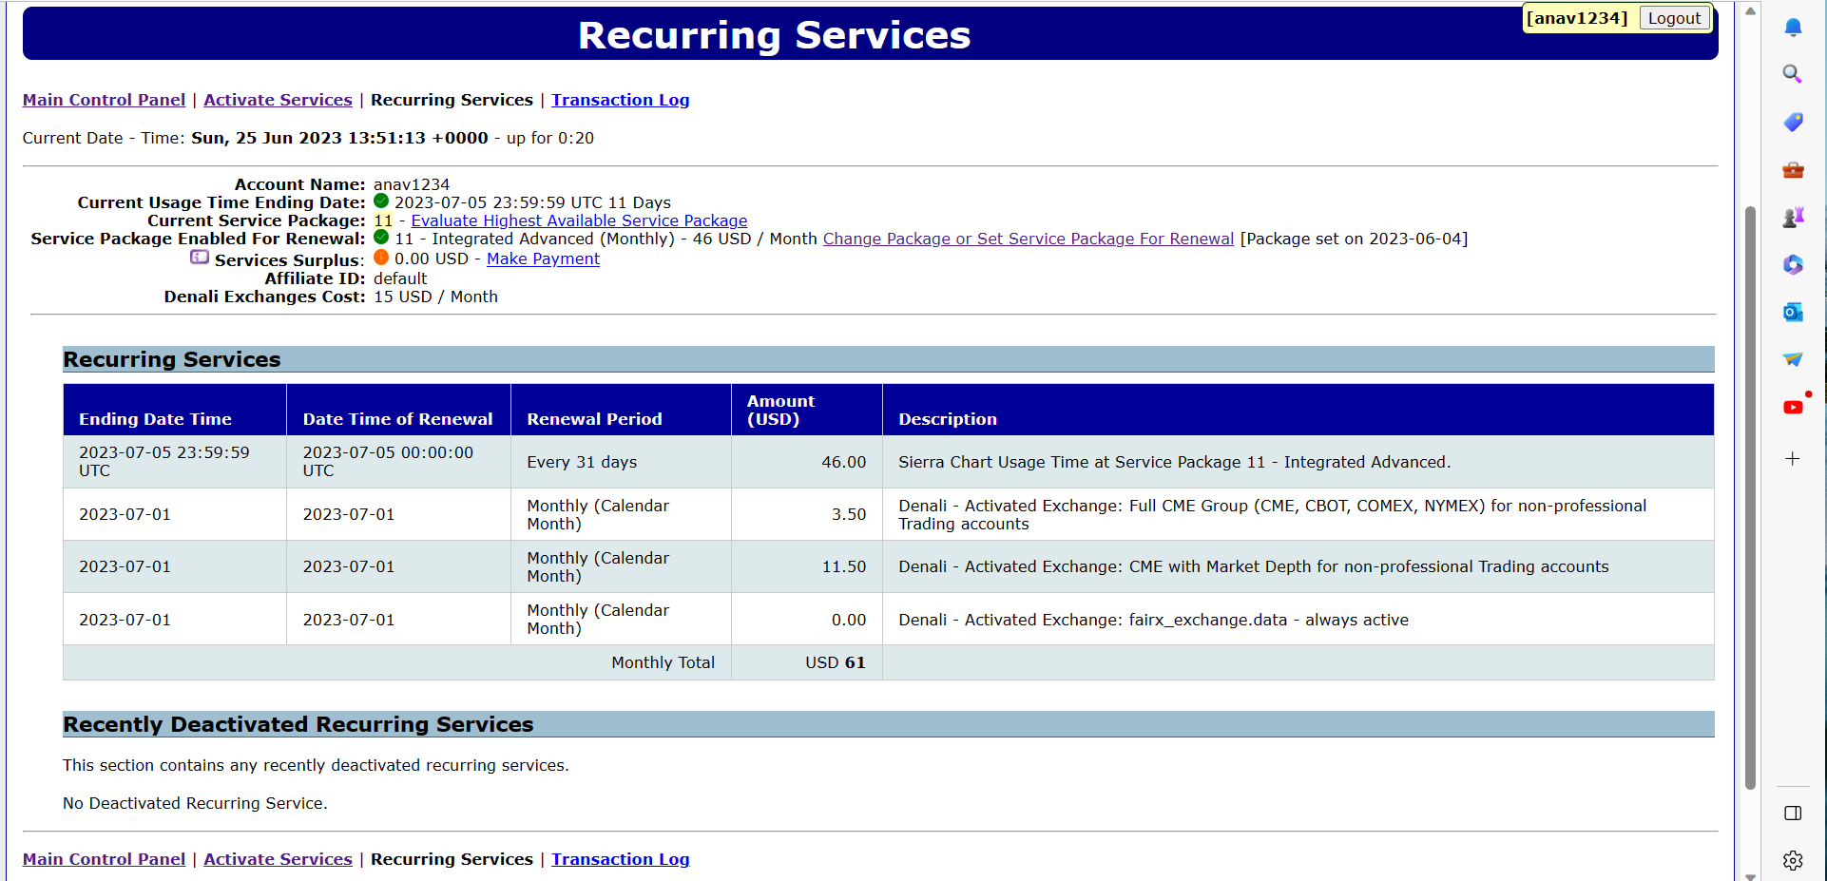This screenshot has height=881, width=1827.
Task: Click the 11.50 amount cell
Action: pyautogui.click(x=807, y=566)
